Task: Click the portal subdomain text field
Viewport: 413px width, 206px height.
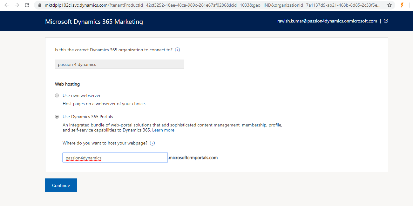Action: pyautogui.click(x=115, y=158)
